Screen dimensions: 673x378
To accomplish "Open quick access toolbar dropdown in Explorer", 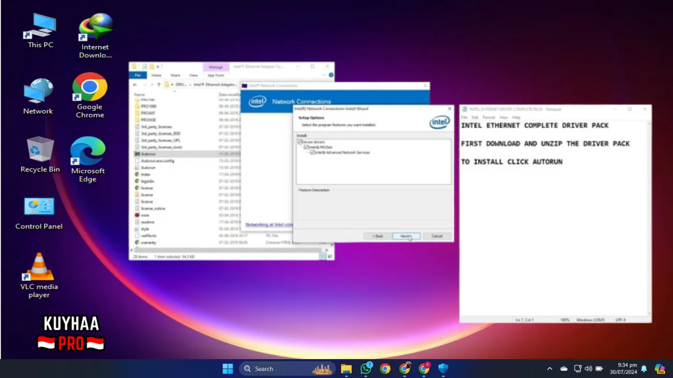I will pos(157,67).
